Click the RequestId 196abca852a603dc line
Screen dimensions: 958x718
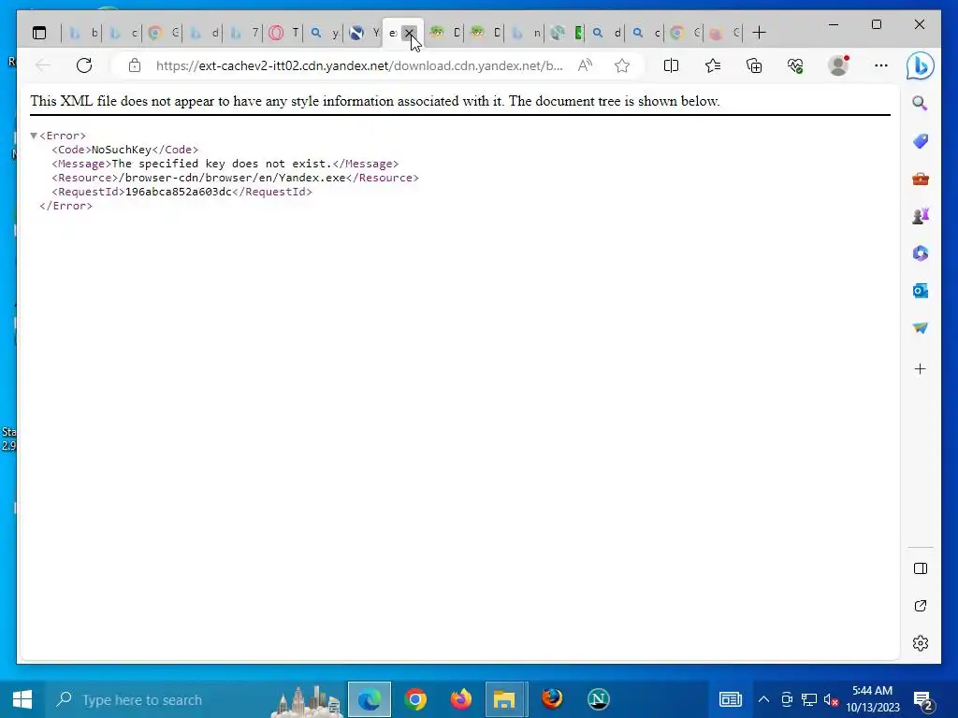181,192
